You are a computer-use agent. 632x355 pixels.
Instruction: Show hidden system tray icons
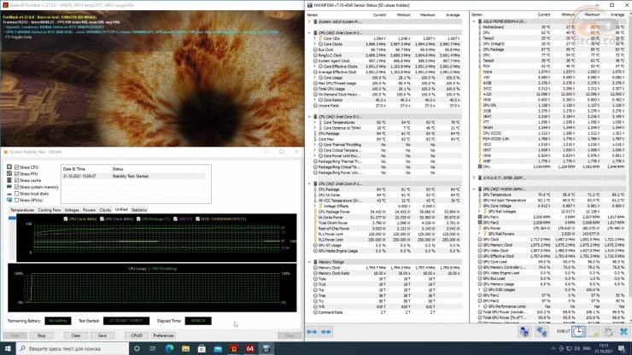tap(553, 348)
